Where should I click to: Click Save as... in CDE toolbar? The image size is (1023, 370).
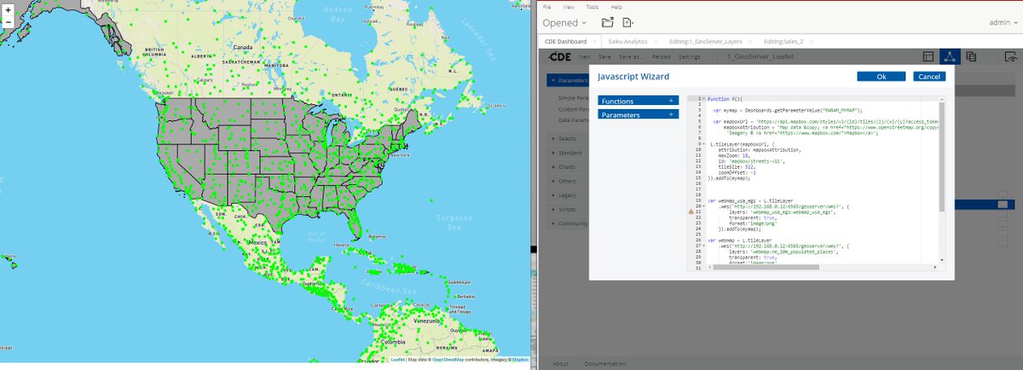coord(632,56)
